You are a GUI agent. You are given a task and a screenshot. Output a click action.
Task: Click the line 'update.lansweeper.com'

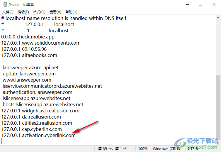[29, 74]
